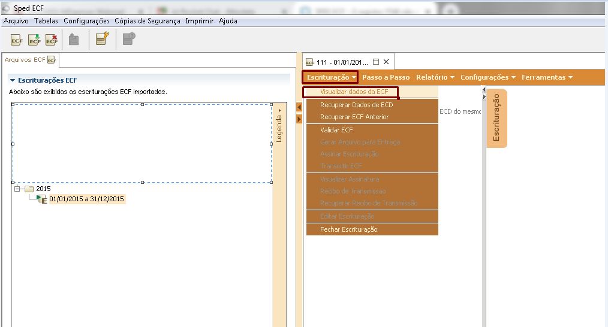Image resolution: width=608 pixels, height=327 pixels.
Task: Choose Recuperar Dados de ECD
Action: click(x=372, y=105)
